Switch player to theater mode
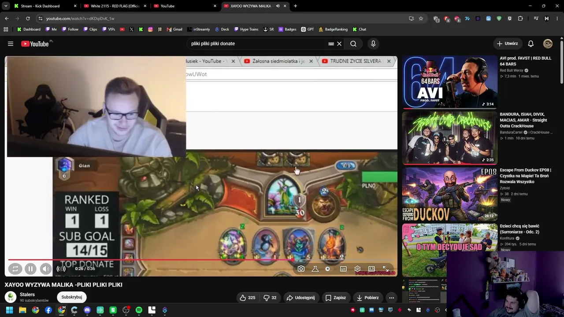Screen dimensions: 564x317 coord(371,269)
